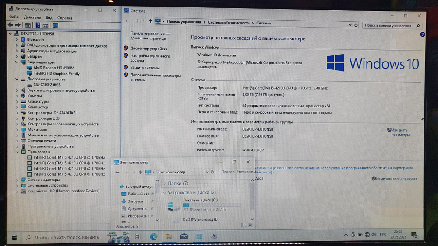This screenshot has height=246, width=438.
Task: Open the Mail app from the taskbar
Action: (184, 236)
